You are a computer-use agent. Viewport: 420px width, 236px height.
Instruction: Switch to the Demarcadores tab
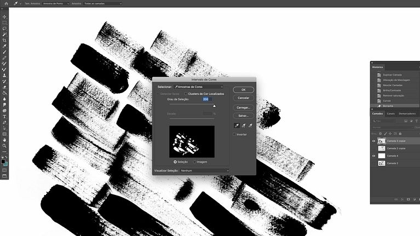407,113
